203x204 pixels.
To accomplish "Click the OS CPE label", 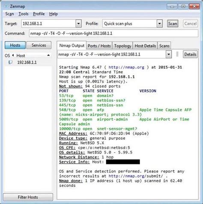I will tap(67, 147).
